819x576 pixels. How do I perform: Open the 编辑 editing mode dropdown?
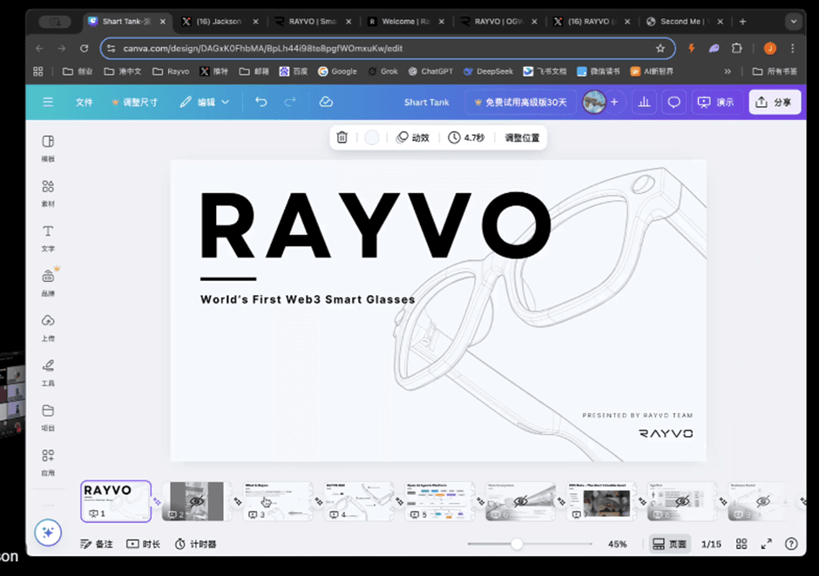click(205, 103)
